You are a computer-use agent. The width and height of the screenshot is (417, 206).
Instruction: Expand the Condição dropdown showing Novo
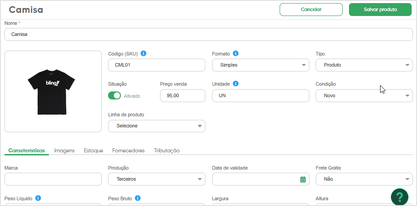pos(364,95)
